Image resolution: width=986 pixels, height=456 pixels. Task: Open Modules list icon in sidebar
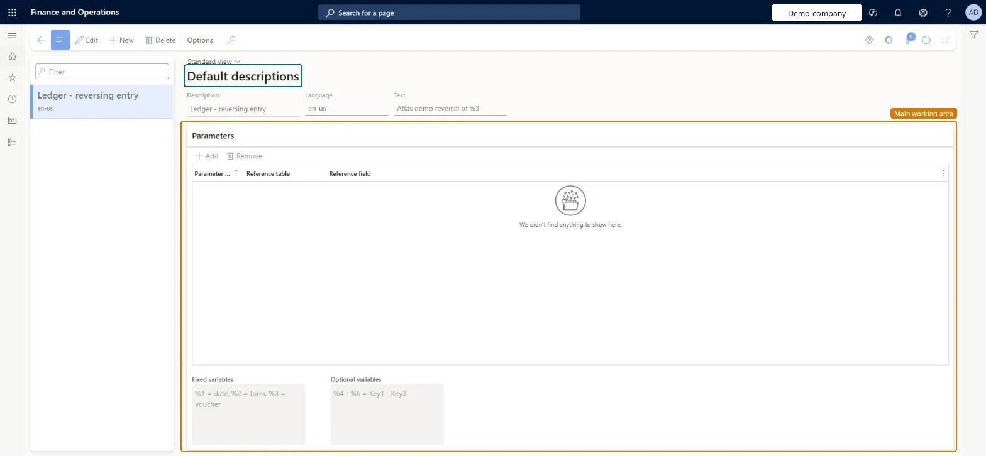click(12, 142)
